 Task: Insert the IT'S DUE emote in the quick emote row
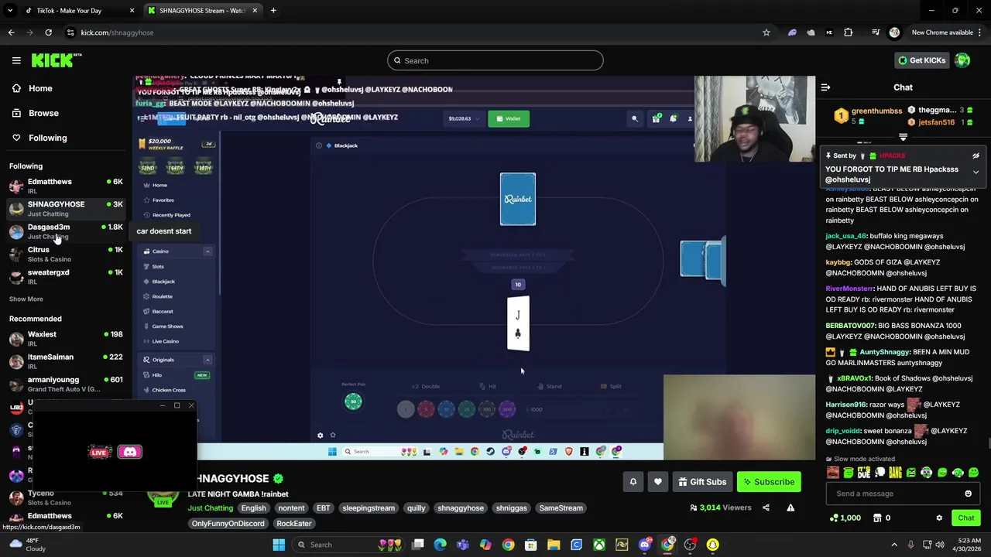[864, 473]
